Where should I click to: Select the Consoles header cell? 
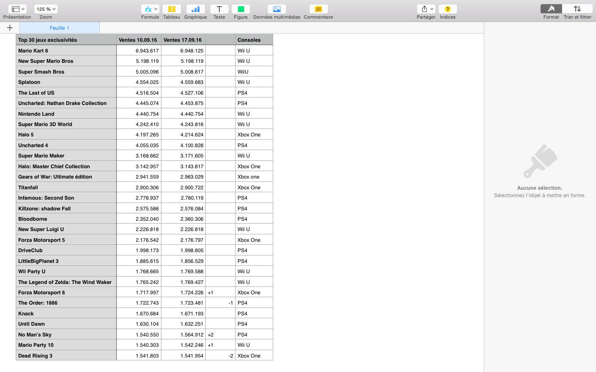coord(254,40)
